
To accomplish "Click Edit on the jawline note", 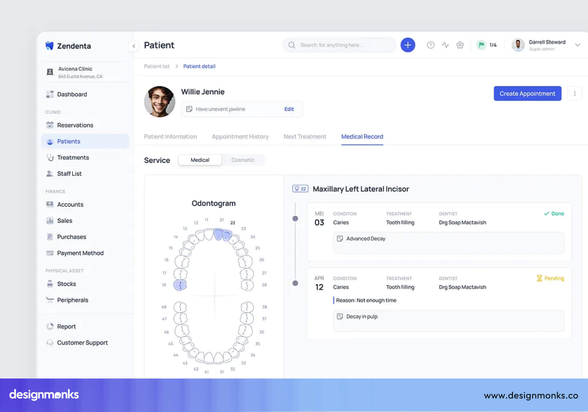I will pos(289,109).
